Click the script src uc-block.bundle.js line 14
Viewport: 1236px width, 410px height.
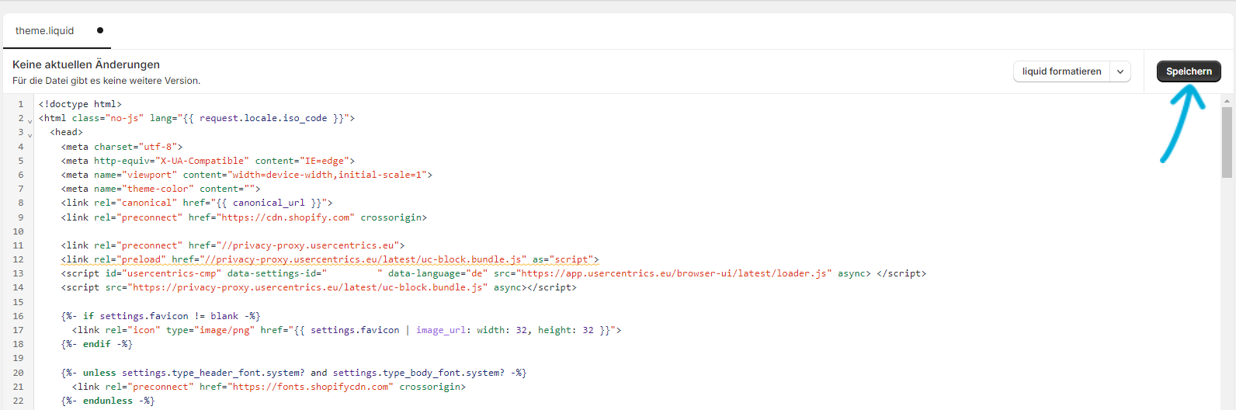tap(319, 287)
